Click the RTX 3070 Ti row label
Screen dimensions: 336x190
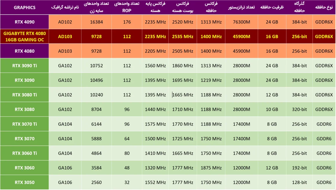(x=24, y=124)
